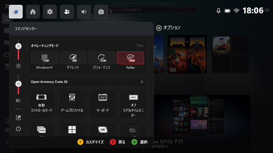
Task: Click the 18:06 clock
Action: [x=253, y=11]
